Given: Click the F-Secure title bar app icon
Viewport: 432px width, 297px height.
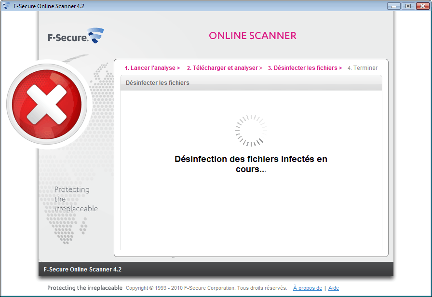Looking at the screenshot, I should 6,6.
